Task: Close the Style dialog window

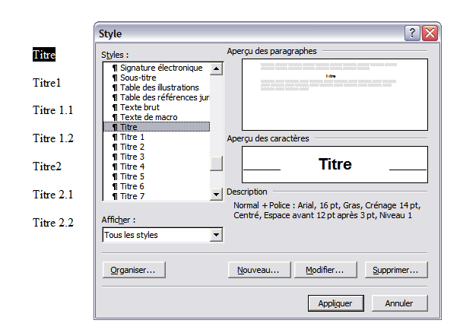Action: point(430,33)
